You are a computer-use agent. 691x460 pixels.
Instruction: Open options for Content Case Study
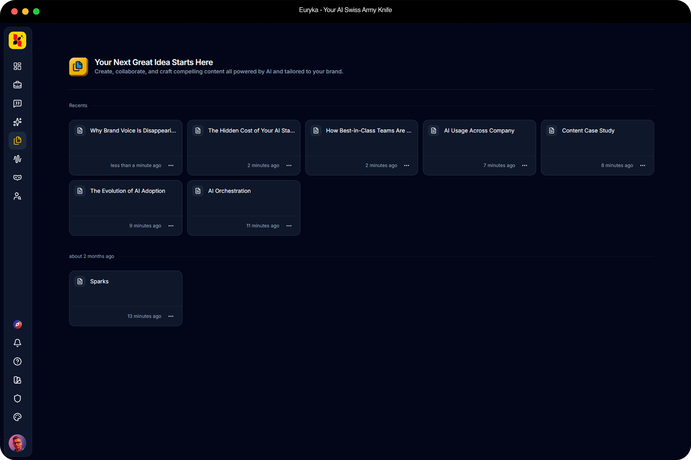tap(643, 166)
